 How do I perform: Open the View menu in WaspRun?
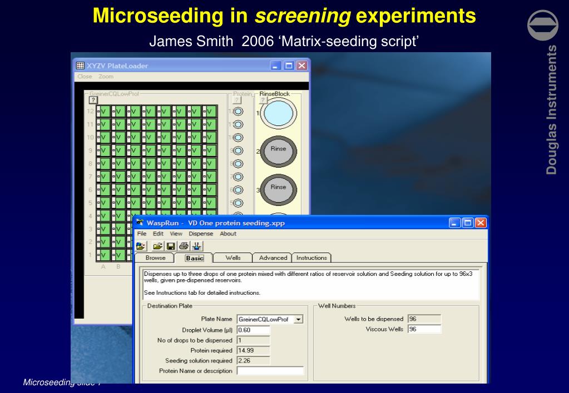pyautogui.click(x=176, y=234)
